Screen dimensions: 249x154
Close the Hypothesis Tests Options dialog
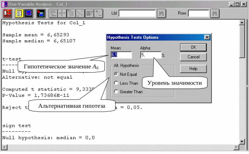207,37
